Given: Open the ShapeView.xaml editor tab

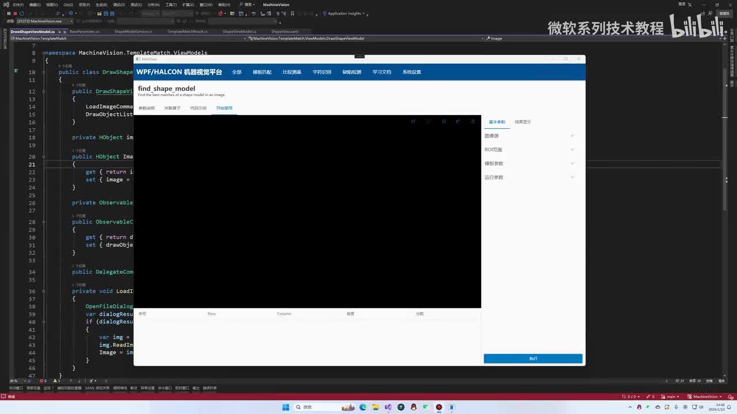Looking at the screenshot, I should (284, 32).
